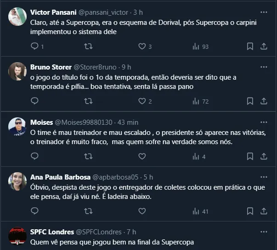Like Victor Pansani's tweet
Viewport: 277px width, 250px height.
point(142,46)
